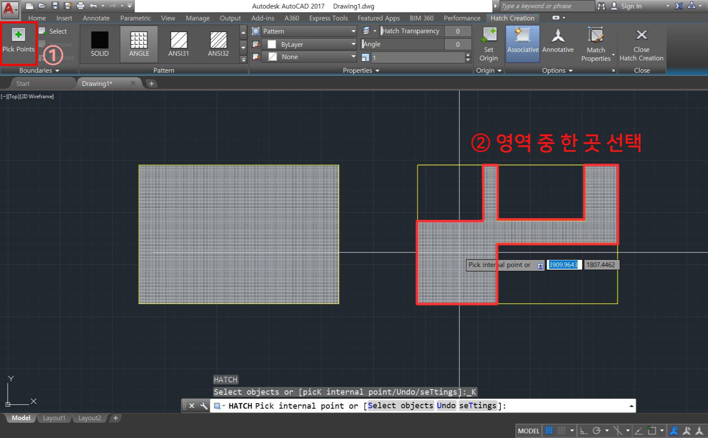Choose the ANSI32 hatch pattern
This screenshot has width=708, height=438.
pos(218,44)
